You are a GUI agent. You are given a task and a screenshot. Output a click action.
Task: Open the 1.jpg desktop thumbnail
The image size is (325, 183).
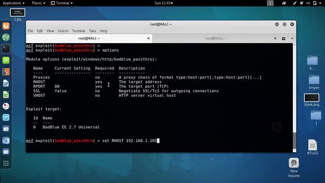pyautogui.click(x=18, y=13)
